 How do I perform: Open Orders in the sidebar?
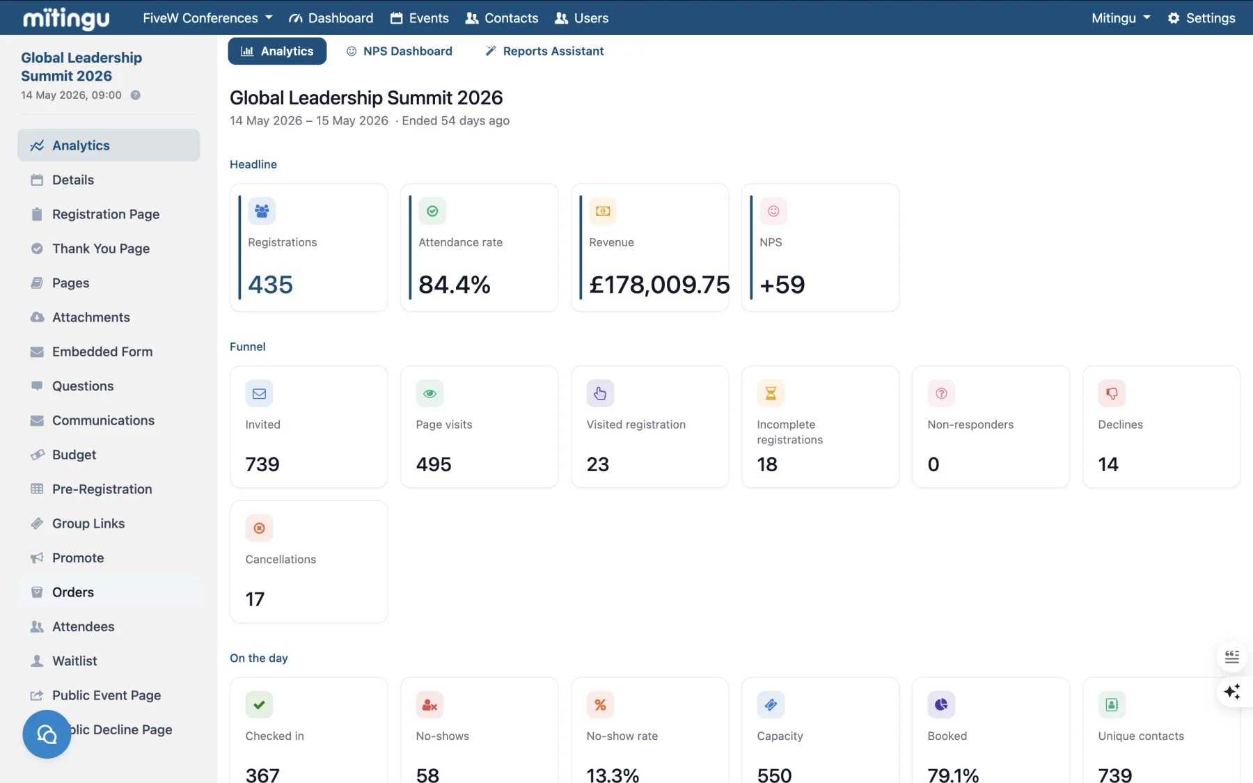109,592
